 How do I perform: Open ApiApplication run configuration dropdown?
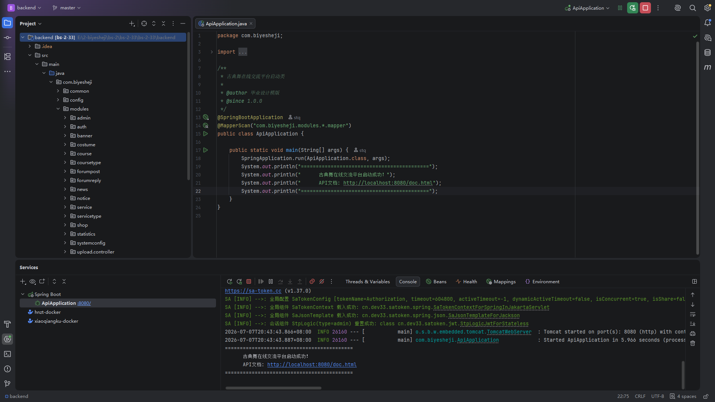tap(587, 8)
